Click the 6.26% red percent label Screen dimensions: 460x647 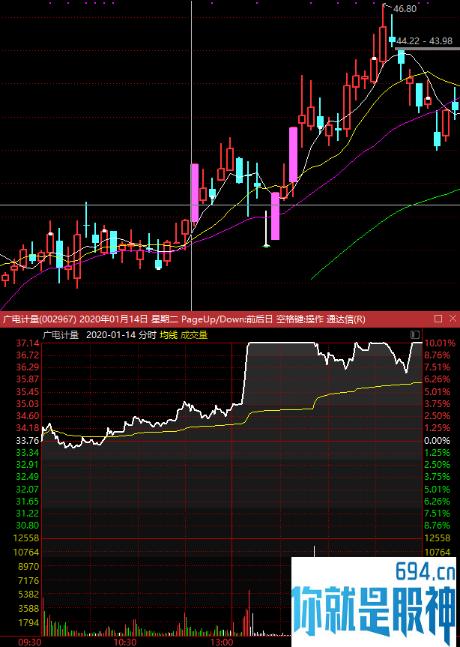point(438,379)
